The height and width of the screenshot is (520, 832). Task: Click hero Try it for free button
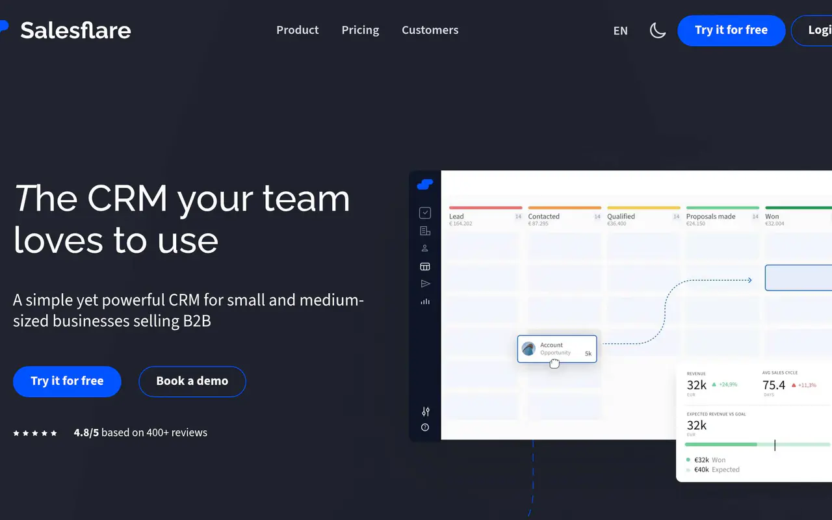(x=67, y=382)
